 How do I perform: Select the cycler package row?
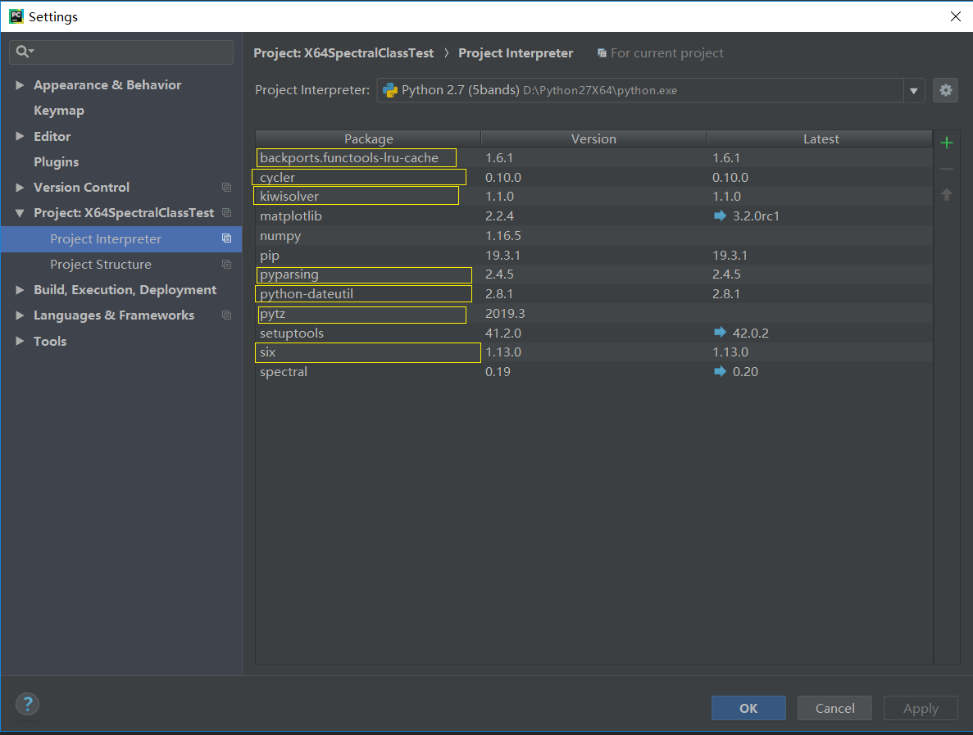(593, 177)
